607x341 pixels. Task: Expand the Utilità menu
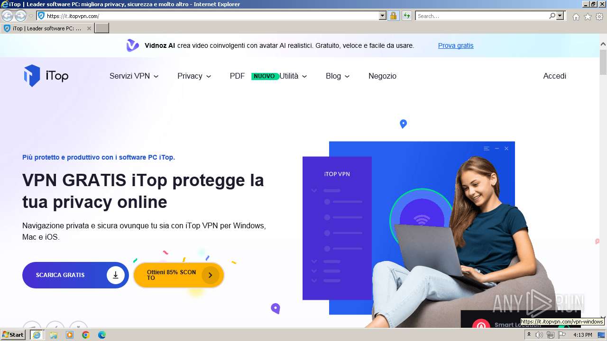(x=293, y=76)
